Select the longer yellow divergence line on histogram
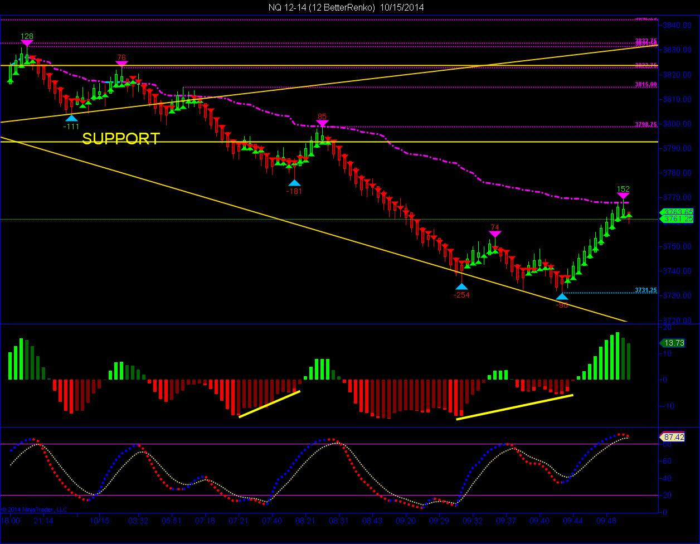700x544 pixels. (514, 407)
